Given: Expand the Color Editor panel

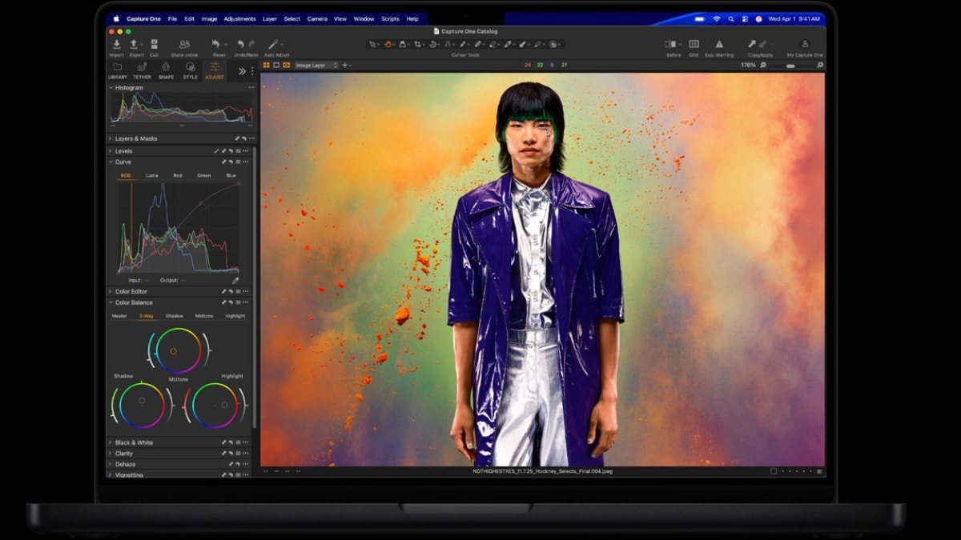Looking at the screenshot, I should [x=111, y=291].
